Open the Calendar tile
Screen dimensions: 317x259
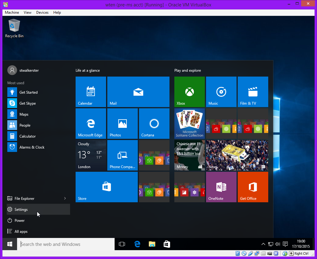click(91, 92)
